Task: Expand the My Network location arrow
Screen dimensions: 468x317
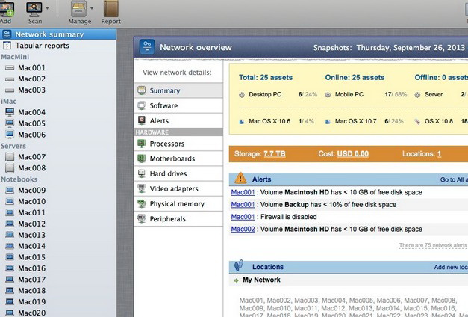Action: pos(237,280)
